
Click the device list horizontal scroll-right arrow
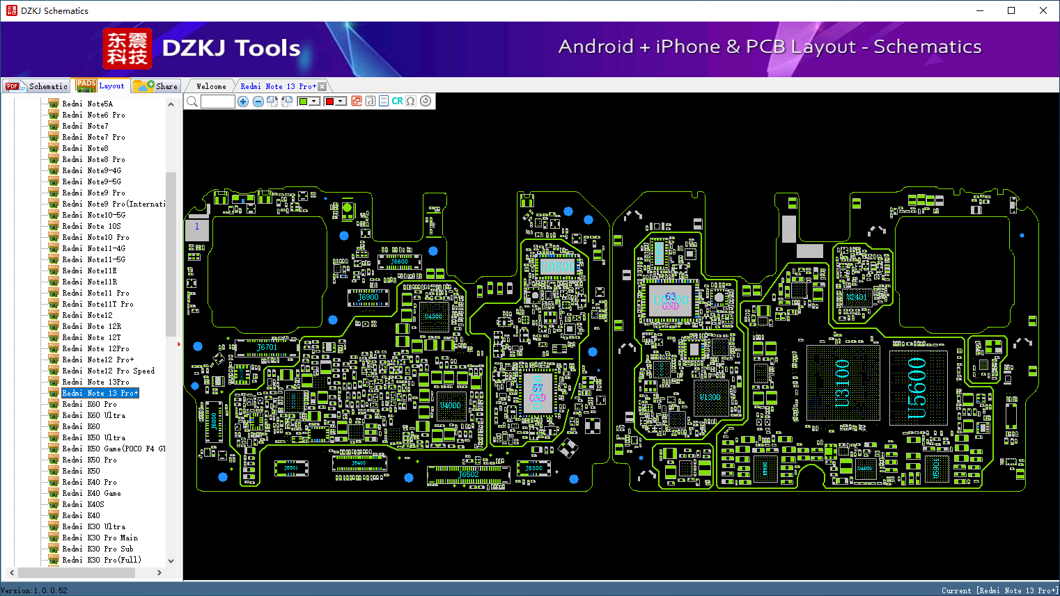pyautogui.click(x=159, y=572)
